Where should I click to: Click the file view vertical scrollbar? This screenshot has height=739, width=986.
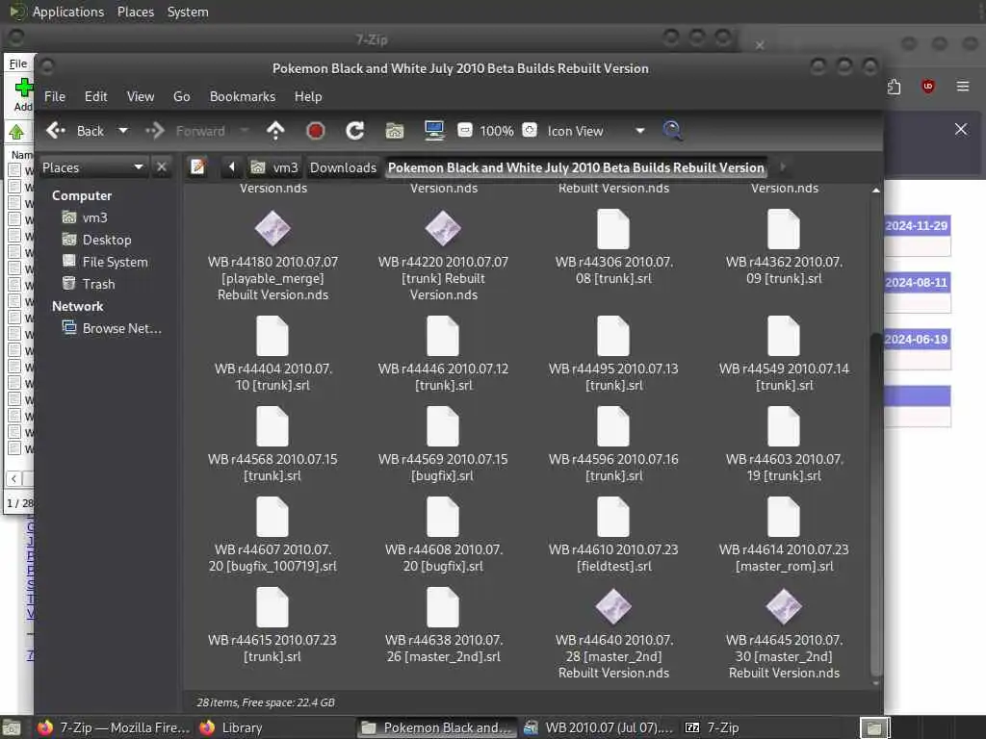(875, 502)
